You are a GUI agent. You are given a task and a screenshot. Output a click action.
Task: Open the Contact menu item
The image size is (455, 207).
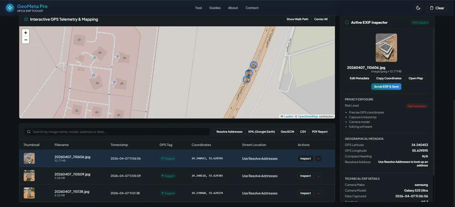[252, 8]
